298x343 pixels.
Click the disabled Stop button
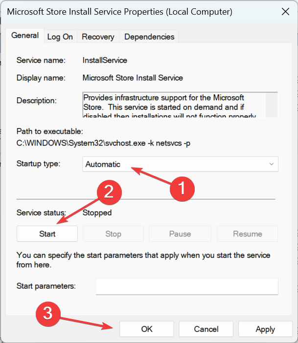point(113,234)
